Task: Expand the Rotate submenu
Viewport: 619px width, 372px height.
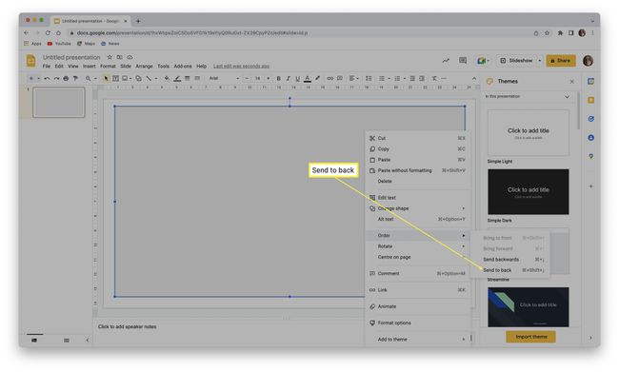Action: click(418, 246)
